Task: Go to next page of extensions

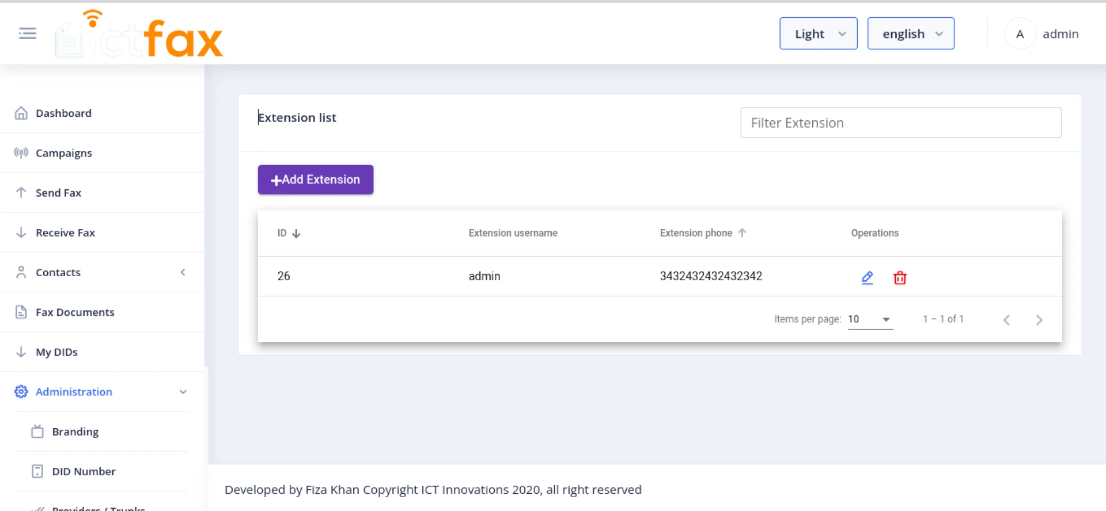Action: (x=1039, y=320)
